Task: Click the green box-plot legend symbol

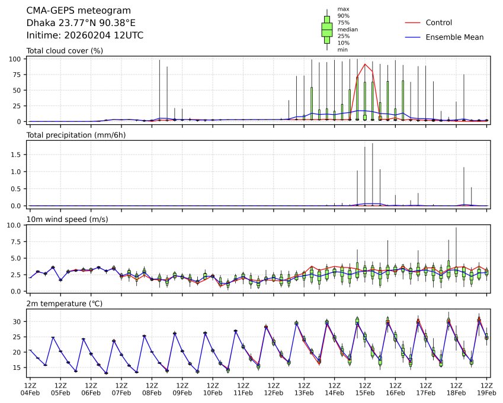Action: [x=326, y=29]
